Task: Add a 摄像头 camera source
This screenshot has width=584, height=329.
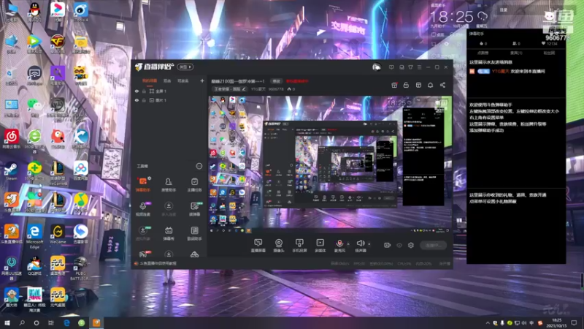Action: [279, 246]
